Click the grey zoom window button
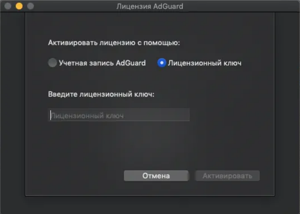 click(x=30, y=6)
